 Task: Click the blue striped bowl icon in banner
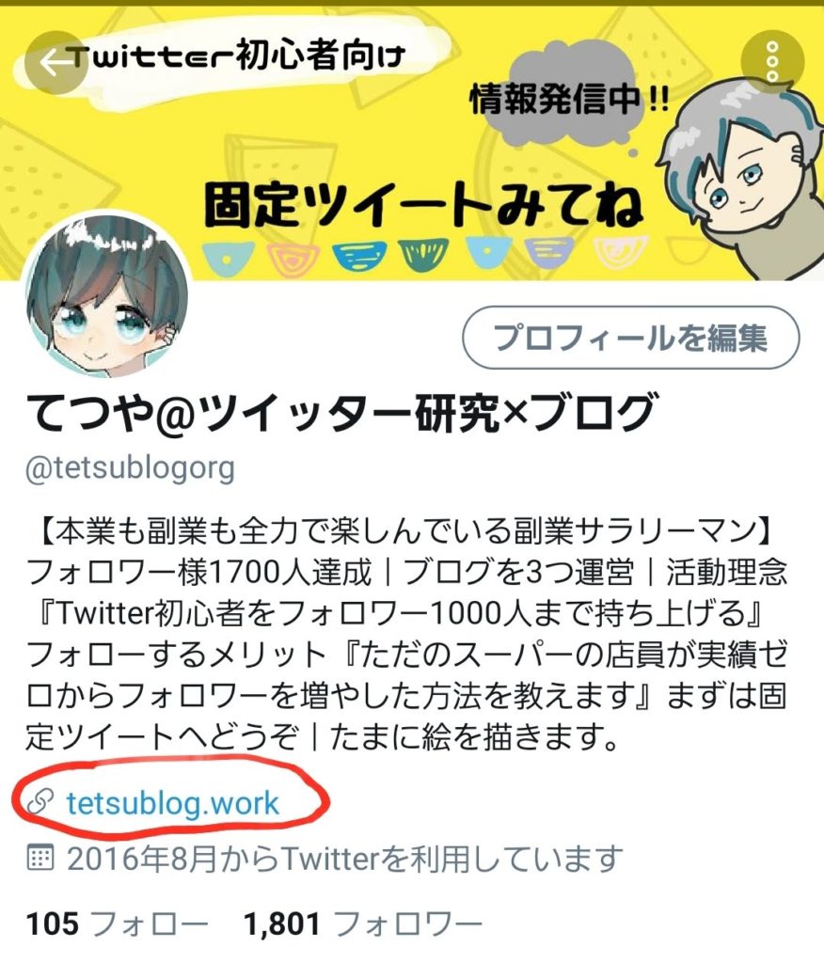point(360,255)
